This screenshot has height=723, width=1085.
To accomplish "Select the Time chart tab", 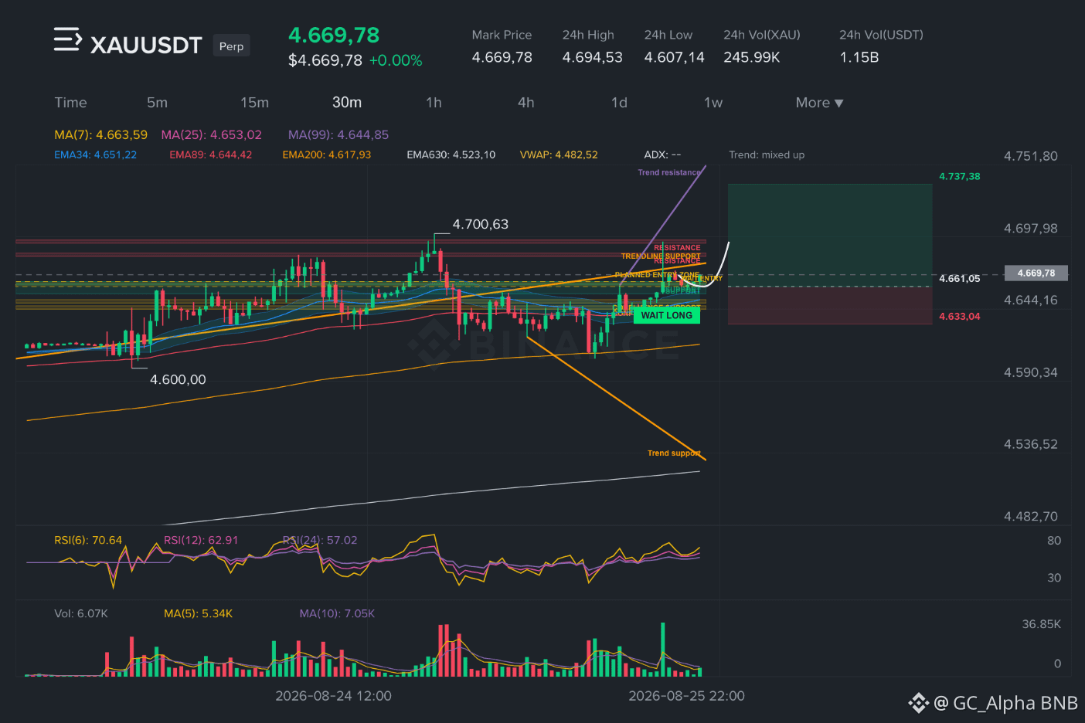I will click(70, 103).
